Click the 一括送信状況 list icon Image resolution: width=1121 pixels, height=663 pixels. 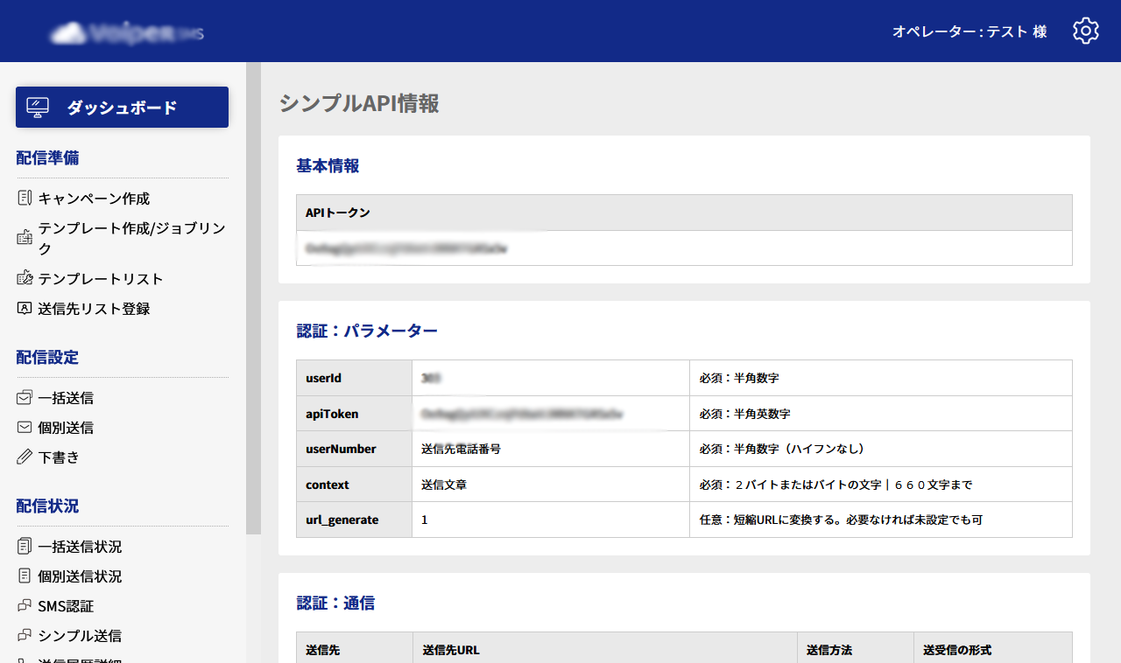(25, 547)
